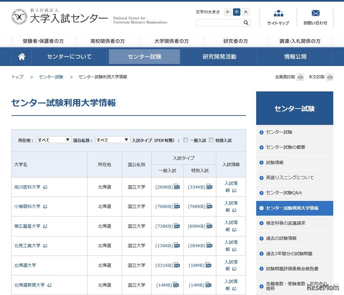
Task: Open 入試情報 link for 旭川医科大学
Action: click(x=231, y=187)
